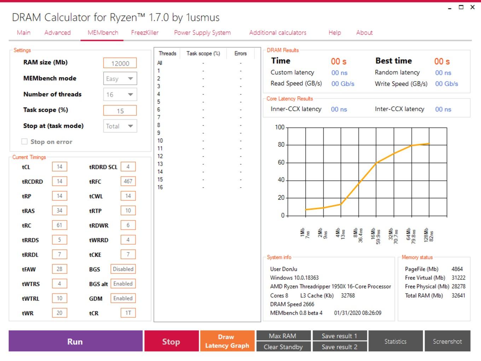Go to Power Supply System tab
The height and width of the screenshot is (361, 481).
point(202,33)
